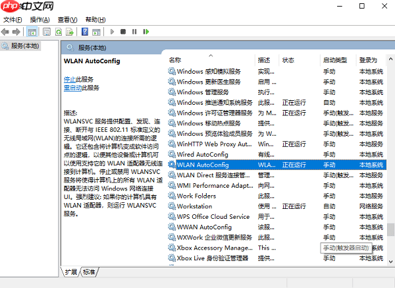Click the gear icon beside WPS Office Cloud Service
This screenshot has width=395, height=288.
[x=172, y=217]
